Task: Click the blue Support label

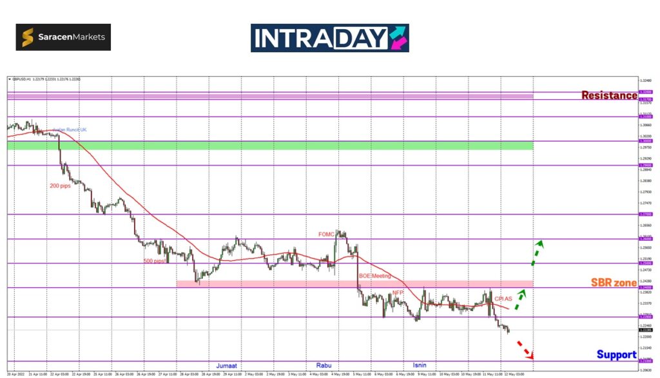Action: 616,354
